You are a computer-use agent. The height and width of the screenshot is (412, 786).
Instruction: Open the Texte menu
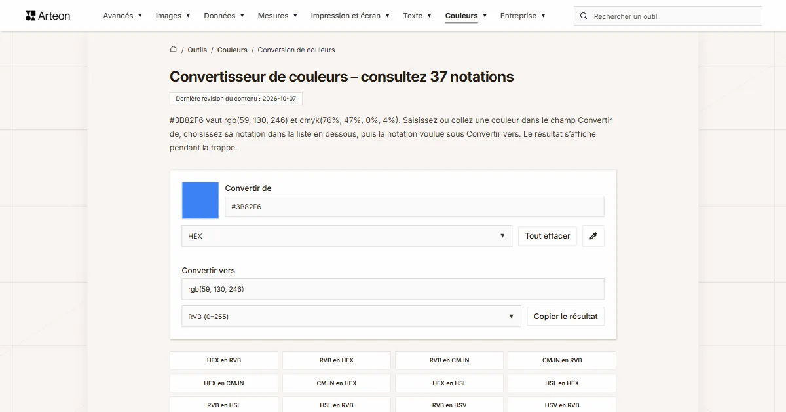click(417, 16)
